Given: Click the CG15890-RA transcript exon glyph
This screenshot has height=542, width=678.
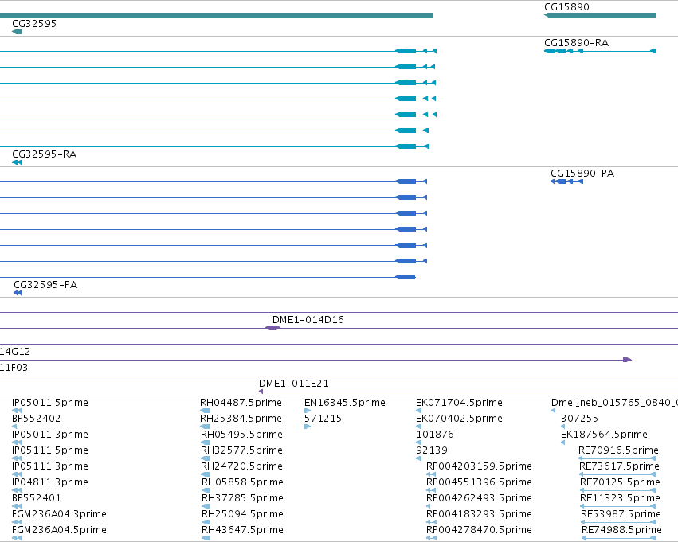Looking at the screenshot, I should coord(600,51).
